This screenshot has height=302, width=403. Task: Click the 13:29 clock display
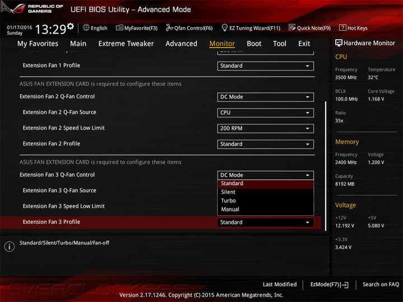[x=50, y=29]
